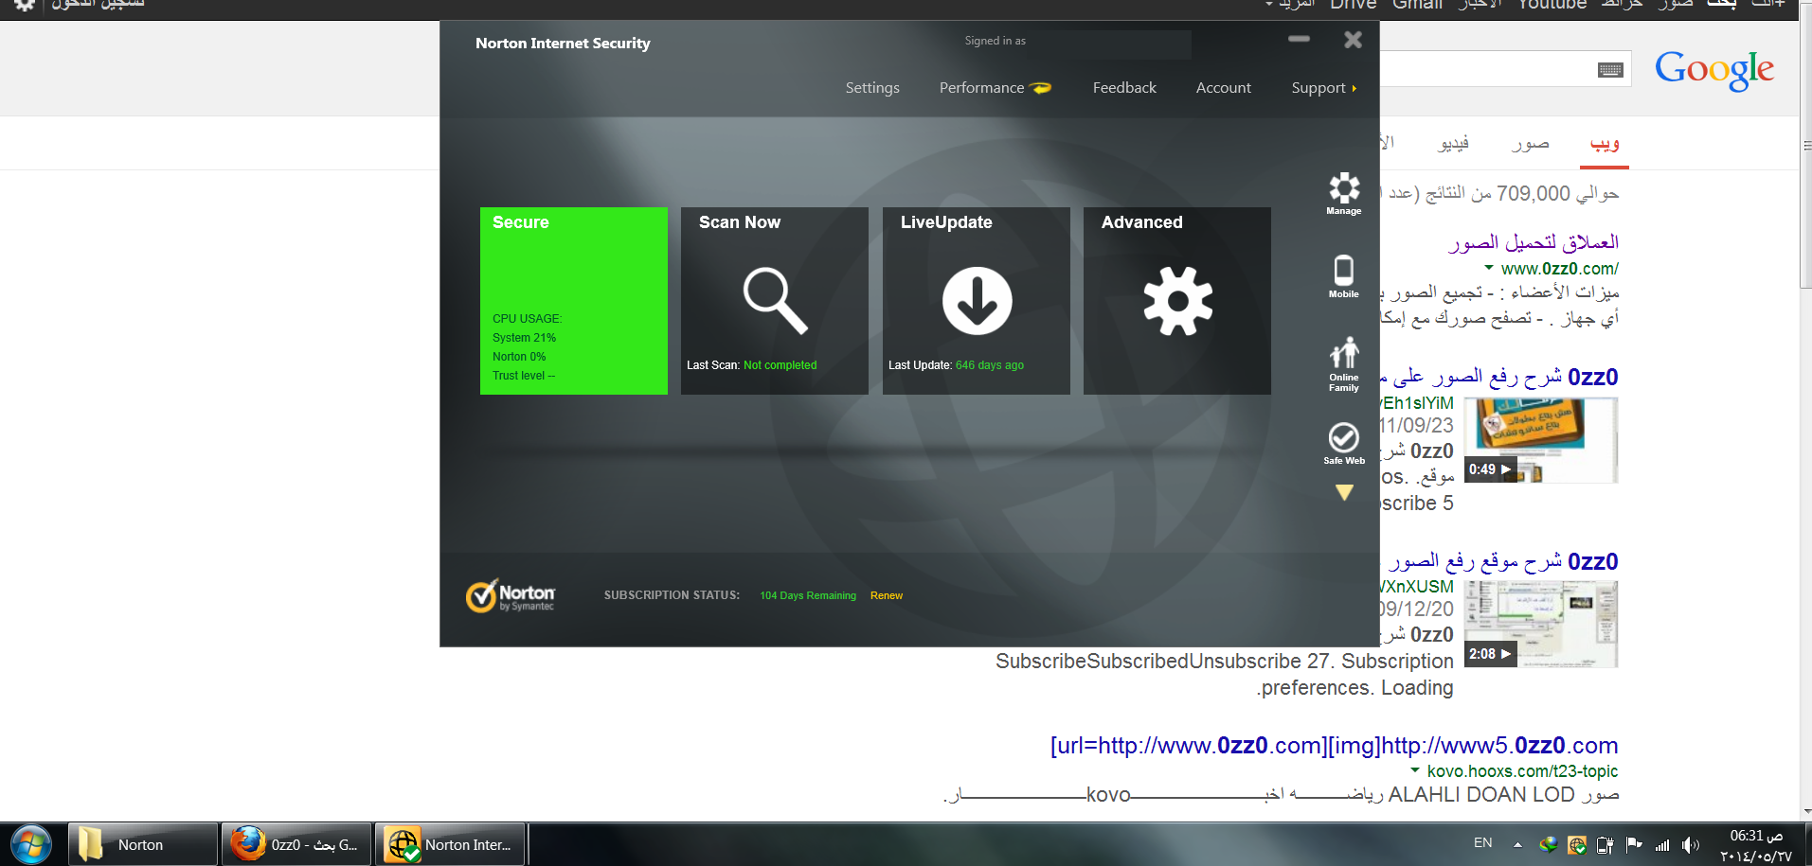The width and height of the screenshot is (1812, 866).
Task: Click the 'Signed in as' account field
Action: tap(1076, 42)
